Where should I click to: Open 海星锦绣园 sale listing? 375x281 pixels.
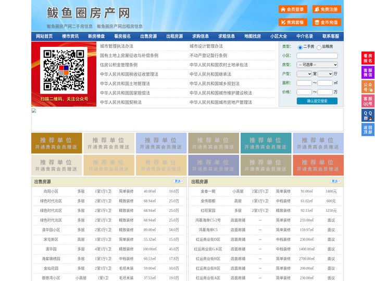tap(51, 259)
